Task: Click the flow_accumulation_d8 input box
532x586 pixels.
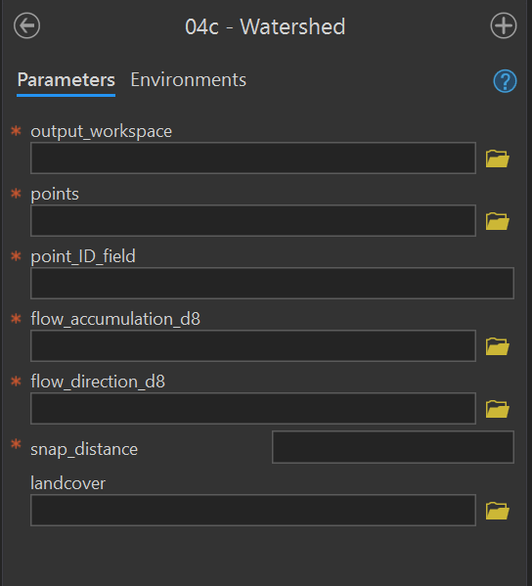Action: (x=253, y=345)
